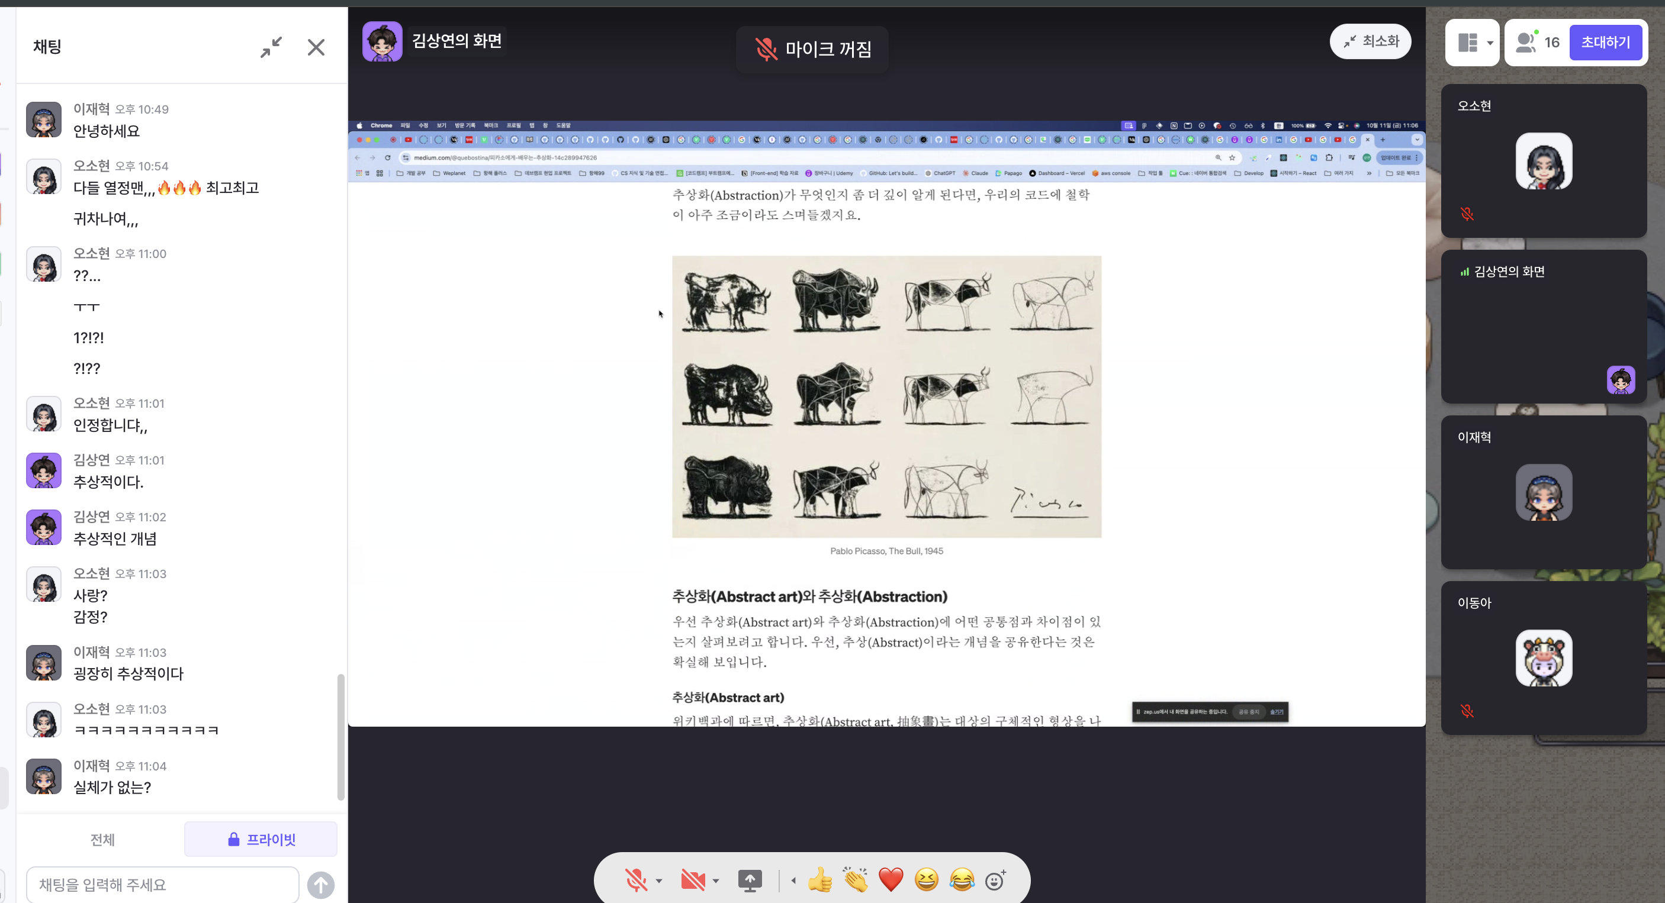Image resolution: width=1665 pixels, height=903 pixels.
Task: Unmute the microphone in the bottom toolbar
Action: coord(636,881)
